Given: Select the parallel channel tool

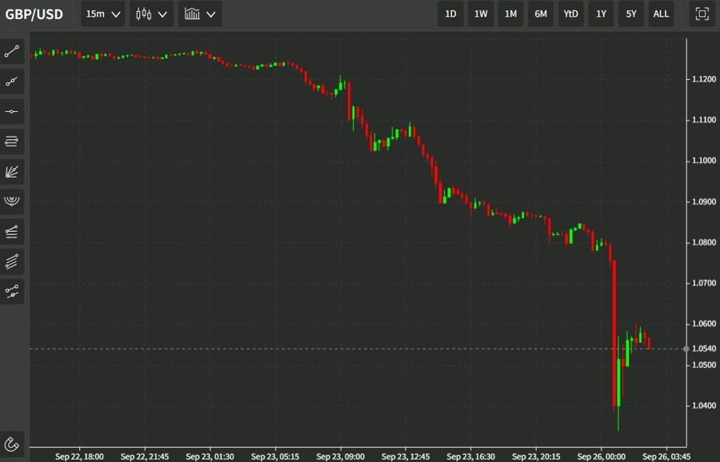Looking at the screenshot, I should [x=12, y=262].
